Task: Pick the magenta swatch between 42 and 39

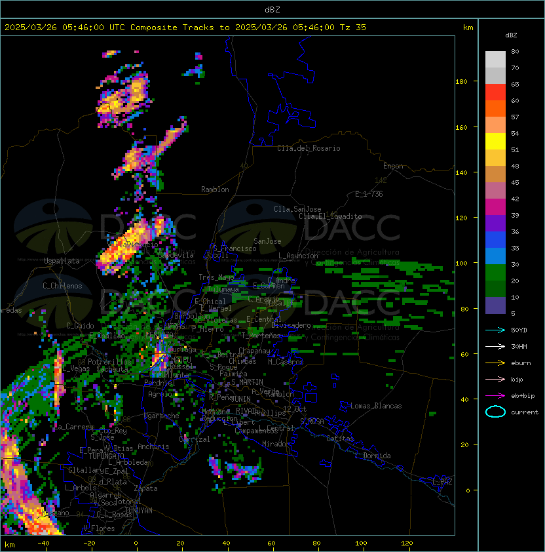Action: (495, 207)
